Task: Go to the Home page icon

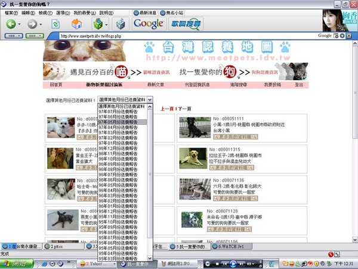Action: click(x=77, y=24)
